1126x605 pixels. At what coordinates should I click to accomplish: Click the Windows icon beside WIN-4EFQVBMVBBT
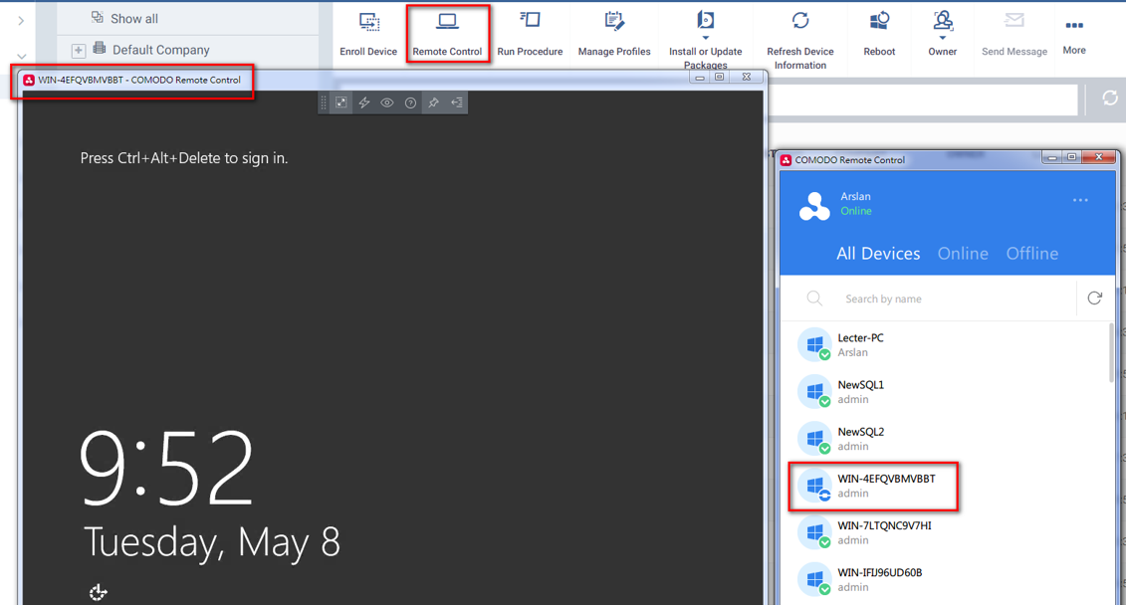coord(814,486)
